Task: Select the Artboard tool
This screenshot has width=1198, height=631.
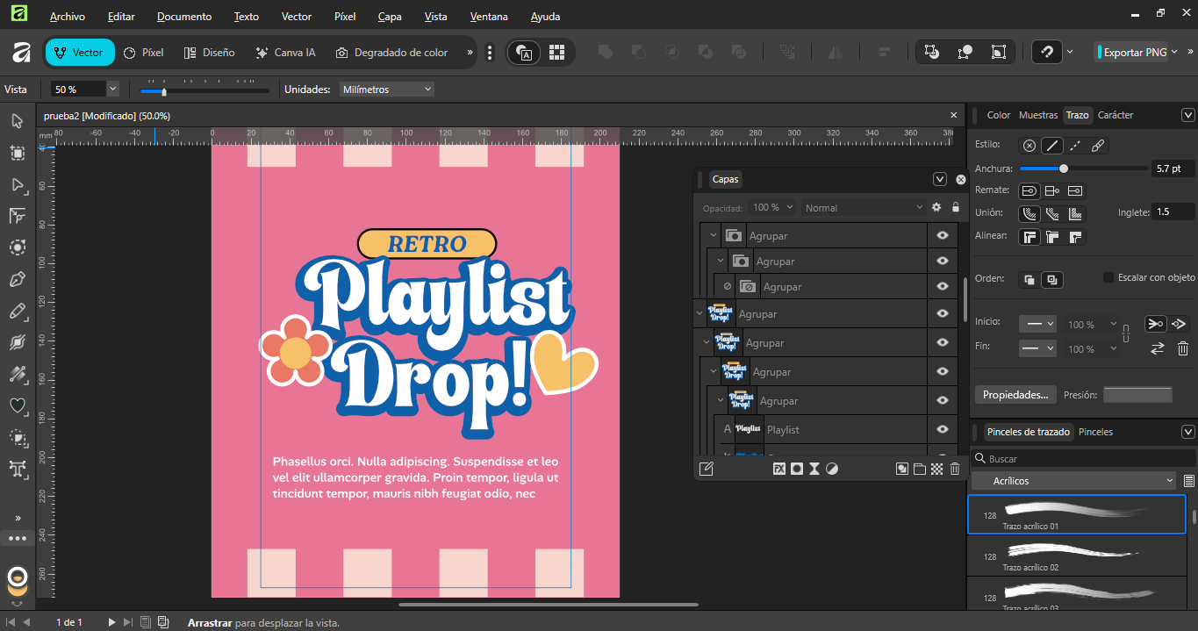Action: click(x=17, y=153)
